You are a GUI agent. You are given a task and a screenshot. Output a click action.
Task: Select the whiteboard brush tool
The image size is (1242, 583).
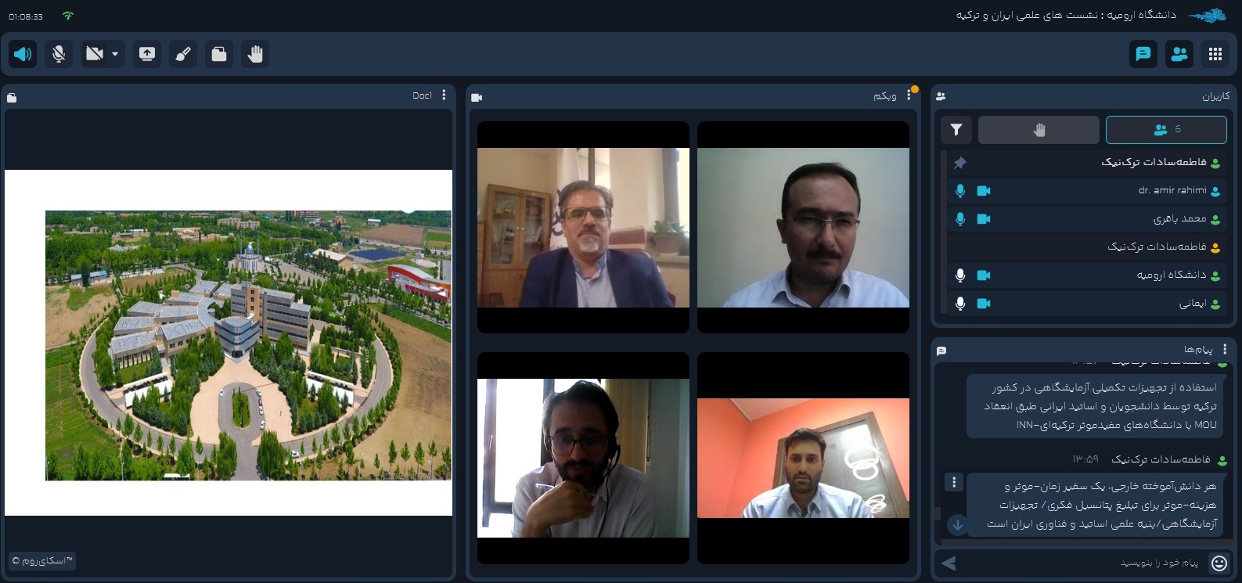(183, 54)
